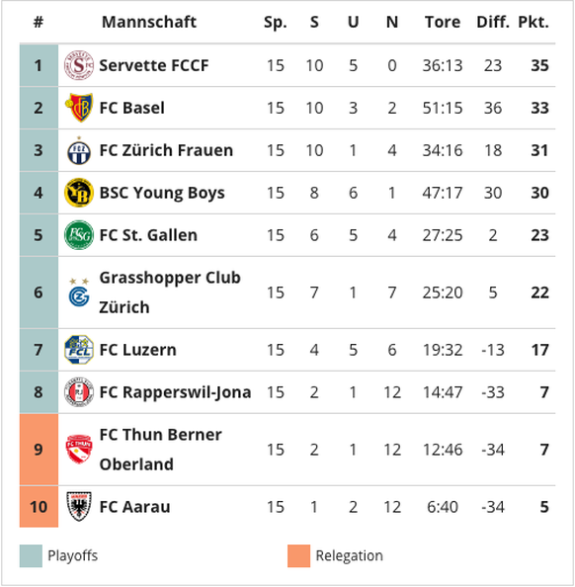Click the FC Aarau team name
The image size is (575, 587).
[x=134, y=507]
